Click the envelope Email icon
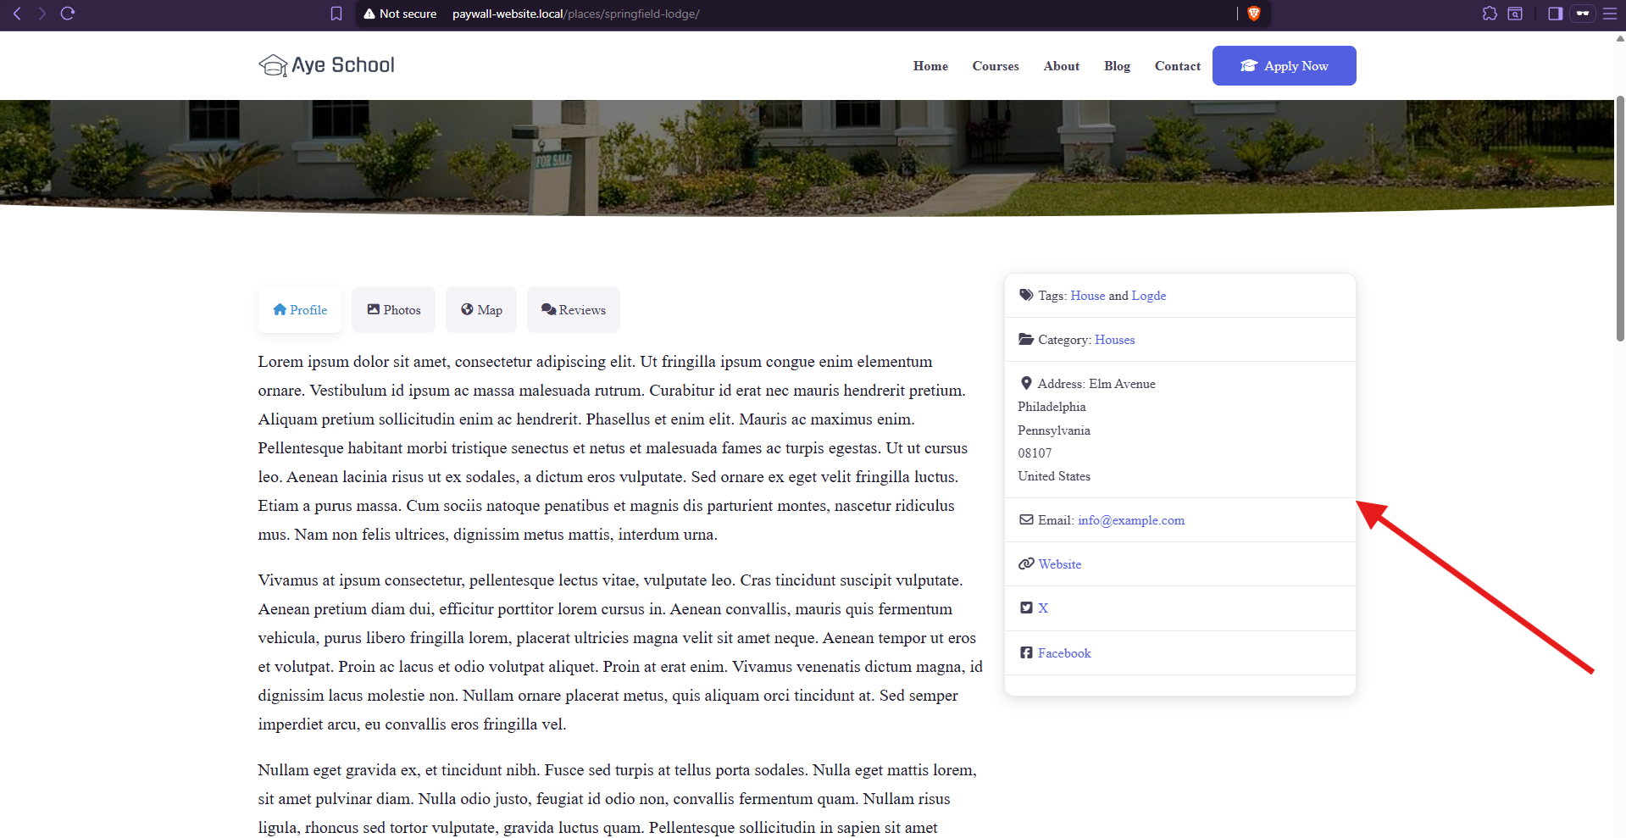 coord(1026,519)
